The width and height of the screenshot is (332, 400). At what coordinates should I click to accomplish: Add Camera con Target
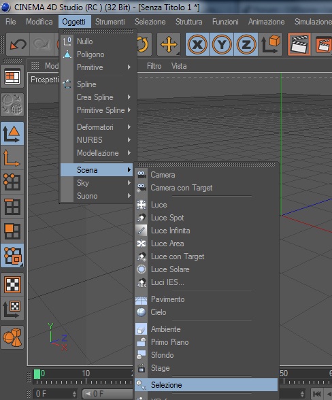(206, 188)
